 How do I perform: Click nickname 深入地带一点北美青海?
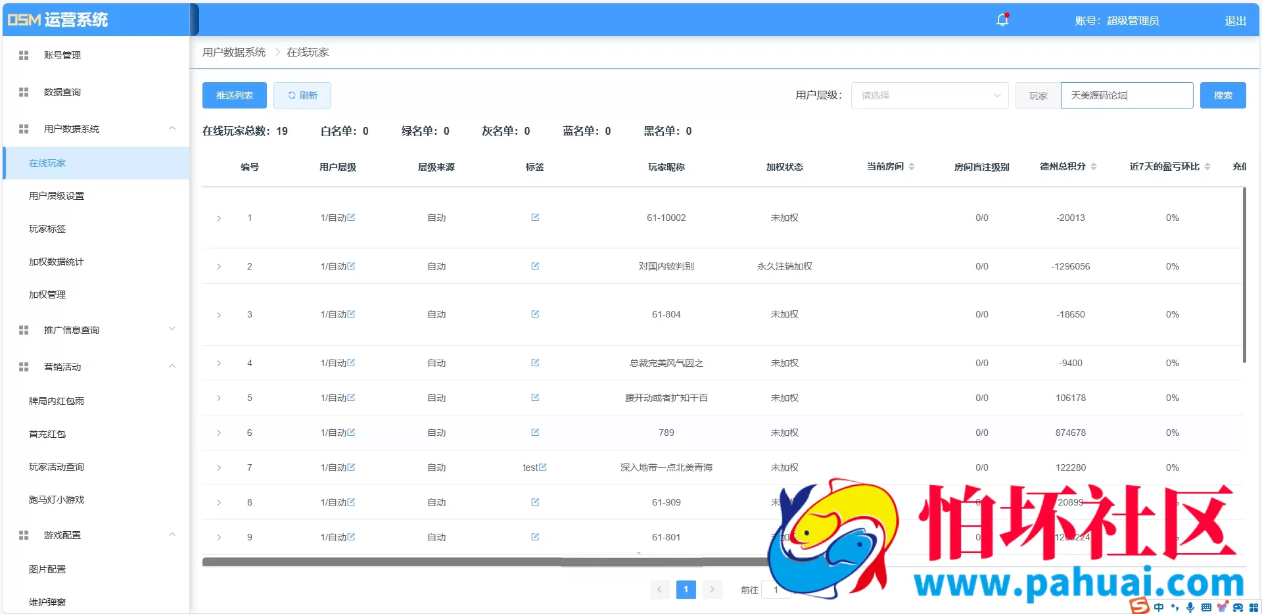[x=666, y=467]
